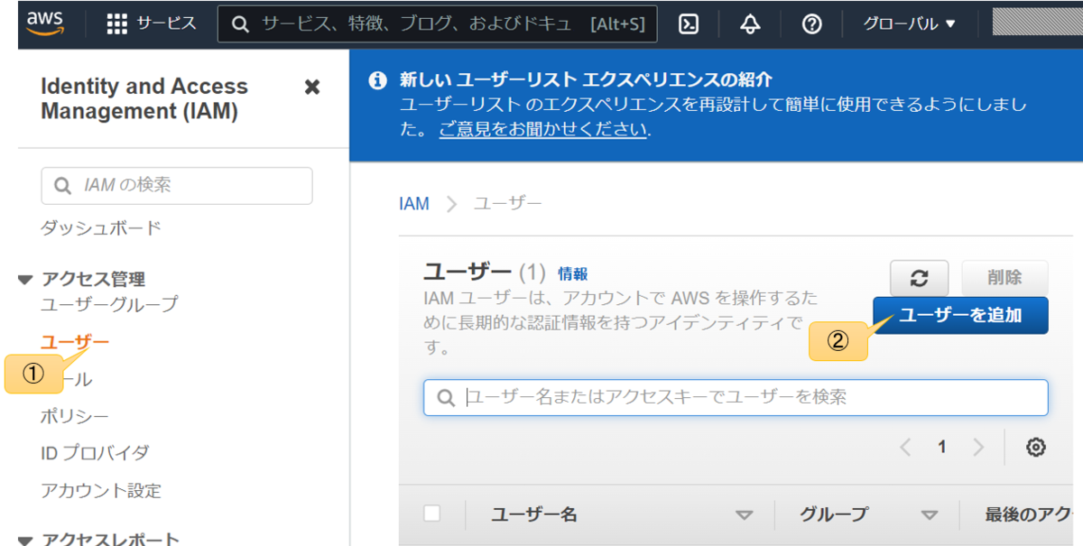This screenshot has height=546, width=1083.
Task: Open ダッシュボード in the sidebar
Action: [x=101, y=227]
